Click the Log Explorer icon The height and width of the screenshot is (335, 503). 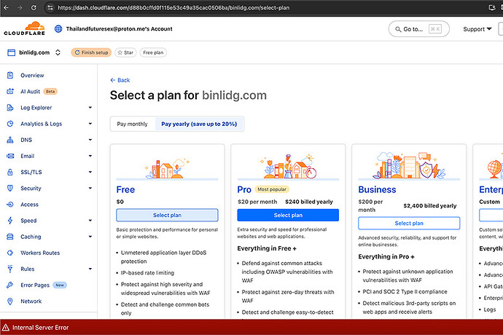click(10, 108)
